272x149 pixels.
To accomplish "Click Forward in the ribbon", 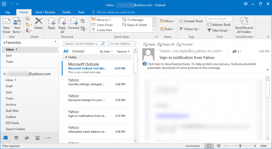I will click(74, 24).
